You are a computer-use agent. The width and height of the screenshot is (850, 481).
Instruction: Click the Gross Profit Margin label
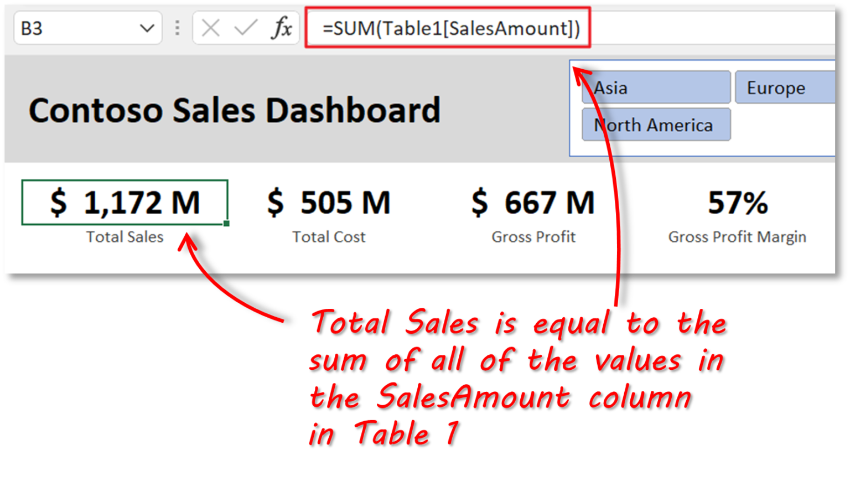737,237
